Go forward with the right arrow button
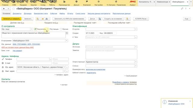Image resolution: width=193 pixels, height=108 pixels. click(x=8, y=9)
